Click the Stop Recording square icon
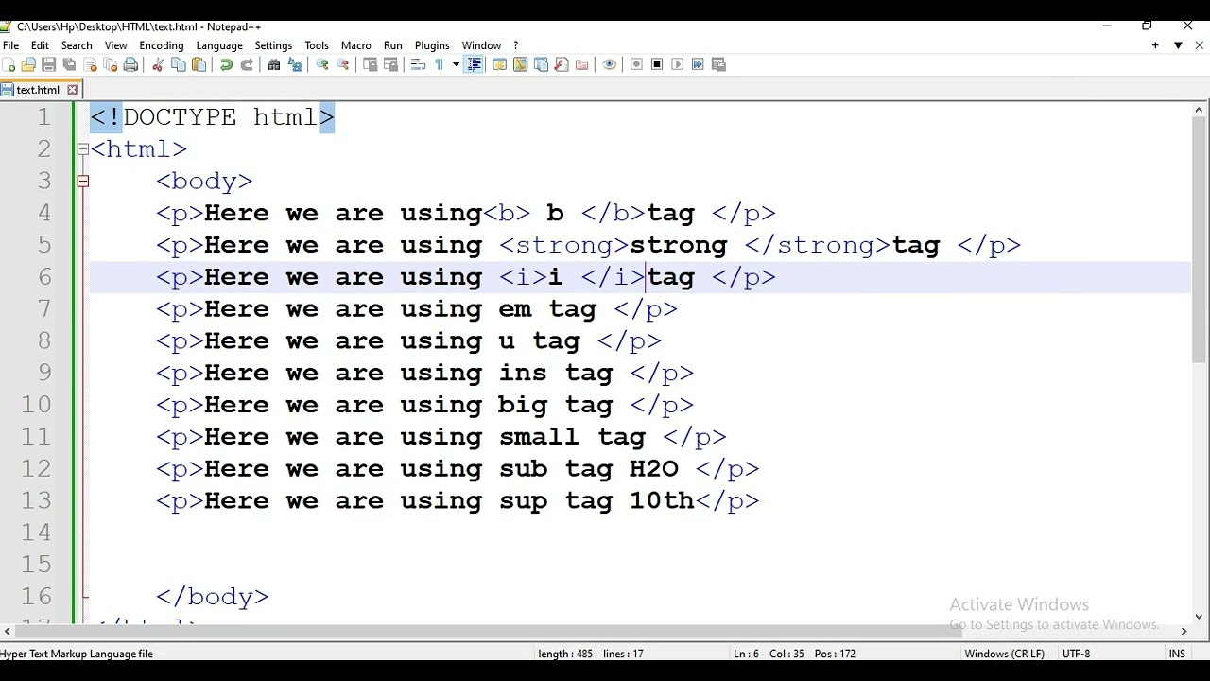The width and height of the screenshot is (1210, 681). pyautogui.click(x=657, y=64)
